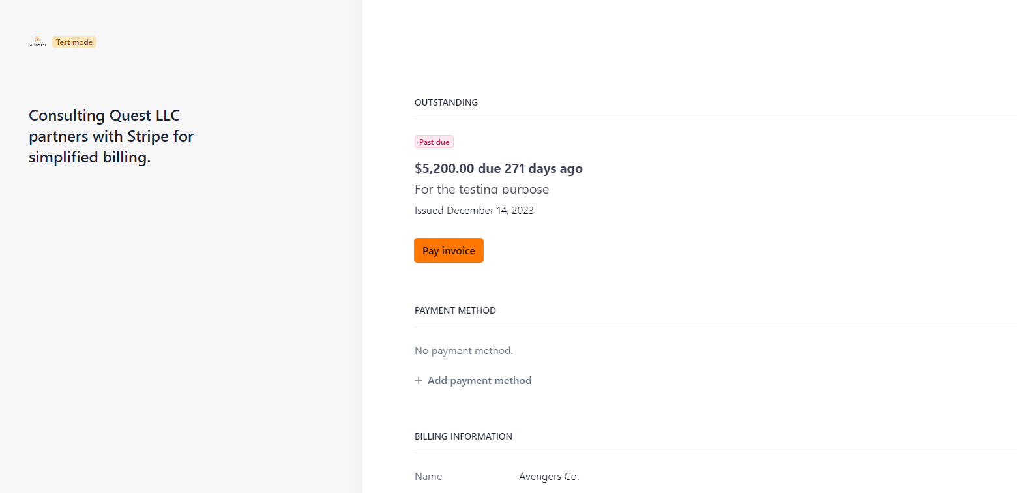Click the OUTSTANDING section header
This screenshot has width=1017, height=493.
point(446,102)
